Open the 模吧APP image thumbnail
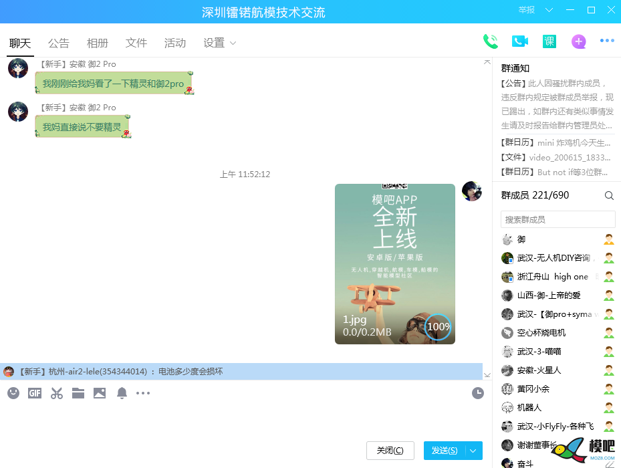Viewport: 621px width, 468px height. coord(395,264)
